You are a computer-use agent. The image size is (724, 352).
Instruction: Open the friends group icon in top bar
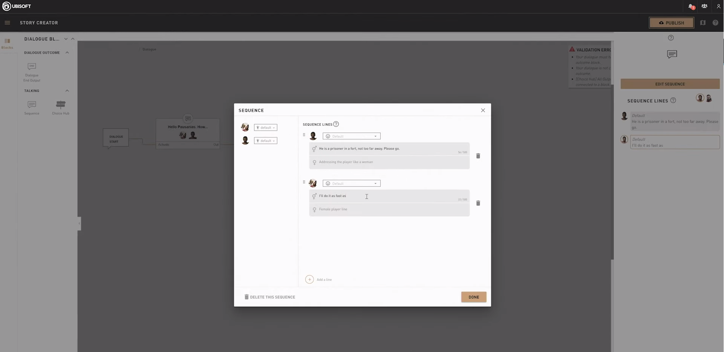coord(704,6)
